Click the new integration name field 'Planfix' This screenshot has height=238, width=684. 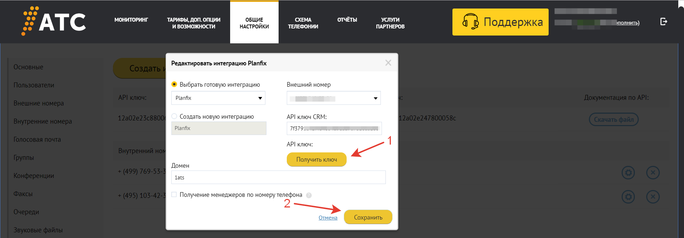(219, 128)
